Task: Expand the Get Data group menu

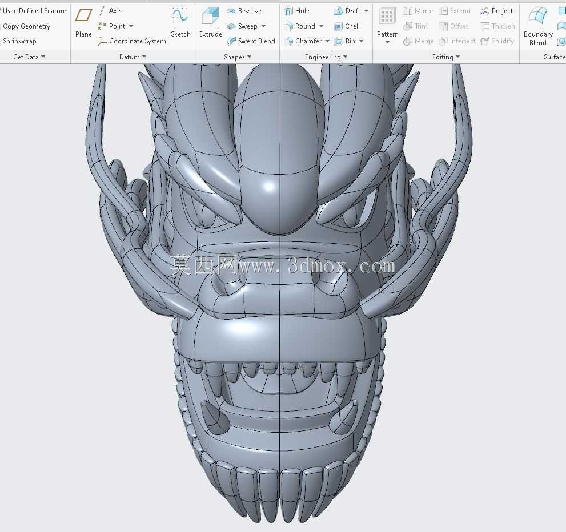Action: click(x=29, y=57)
